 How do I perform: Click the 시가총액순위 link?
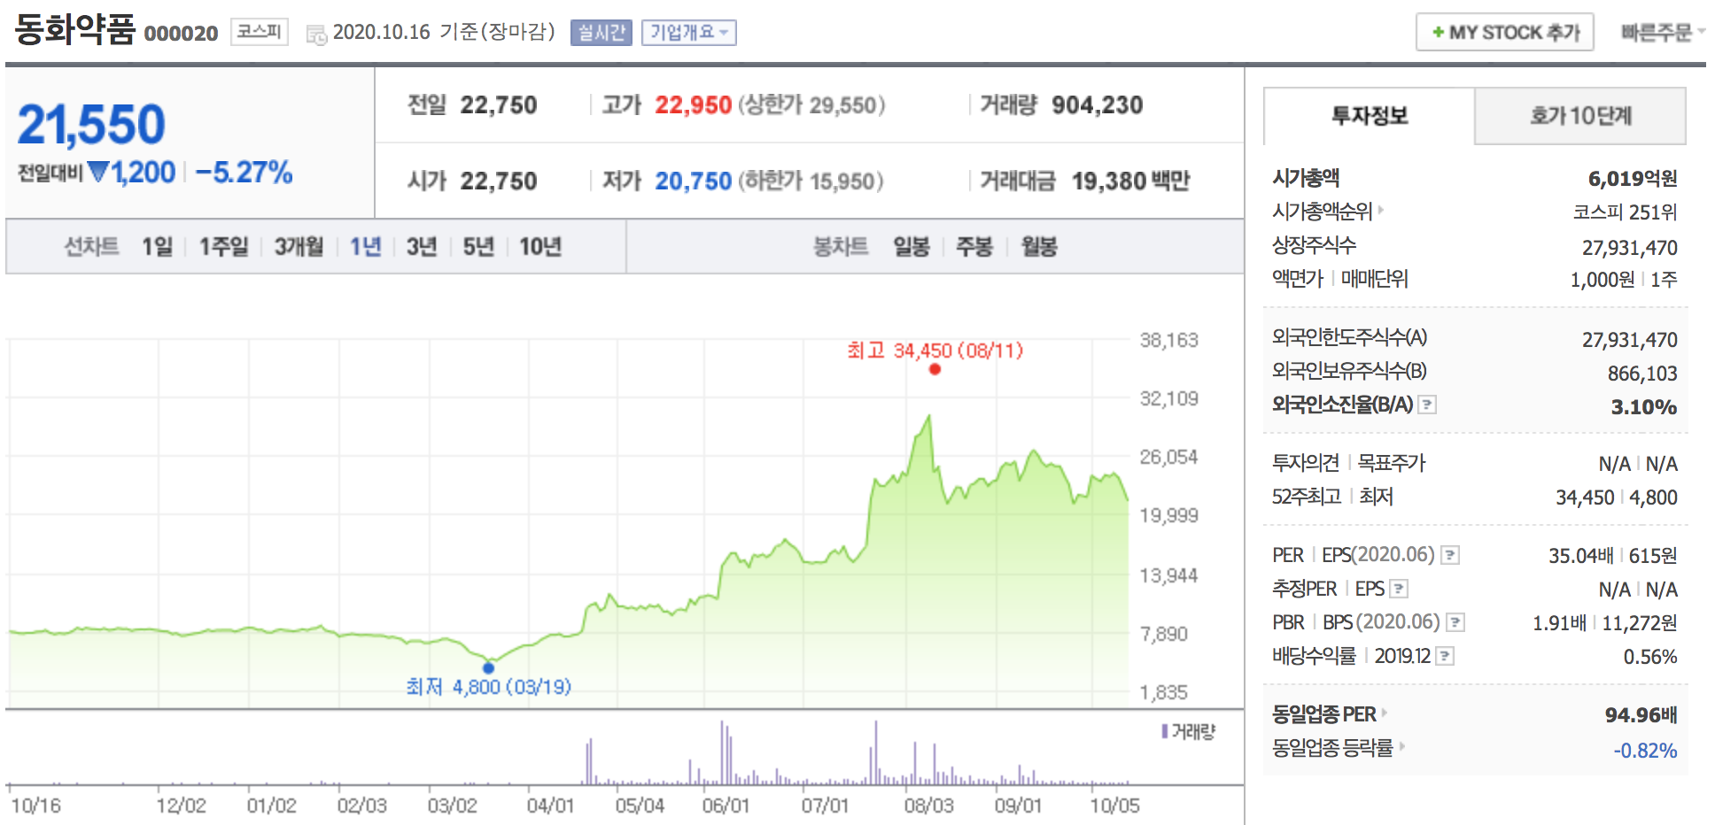click(x=1322, y=212)
